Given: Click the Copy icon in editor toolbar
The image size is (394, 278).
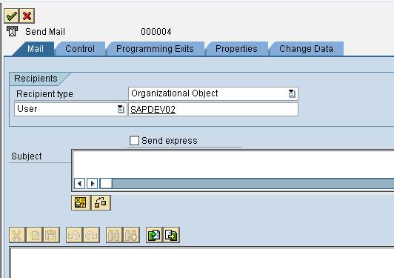Looking at the screenshot, I should pyautogui.click(x=34, y=235).
